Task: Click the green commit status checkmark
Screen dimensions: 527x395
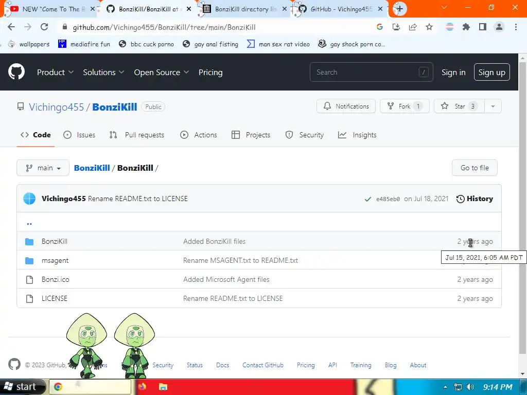Action: 367,199
